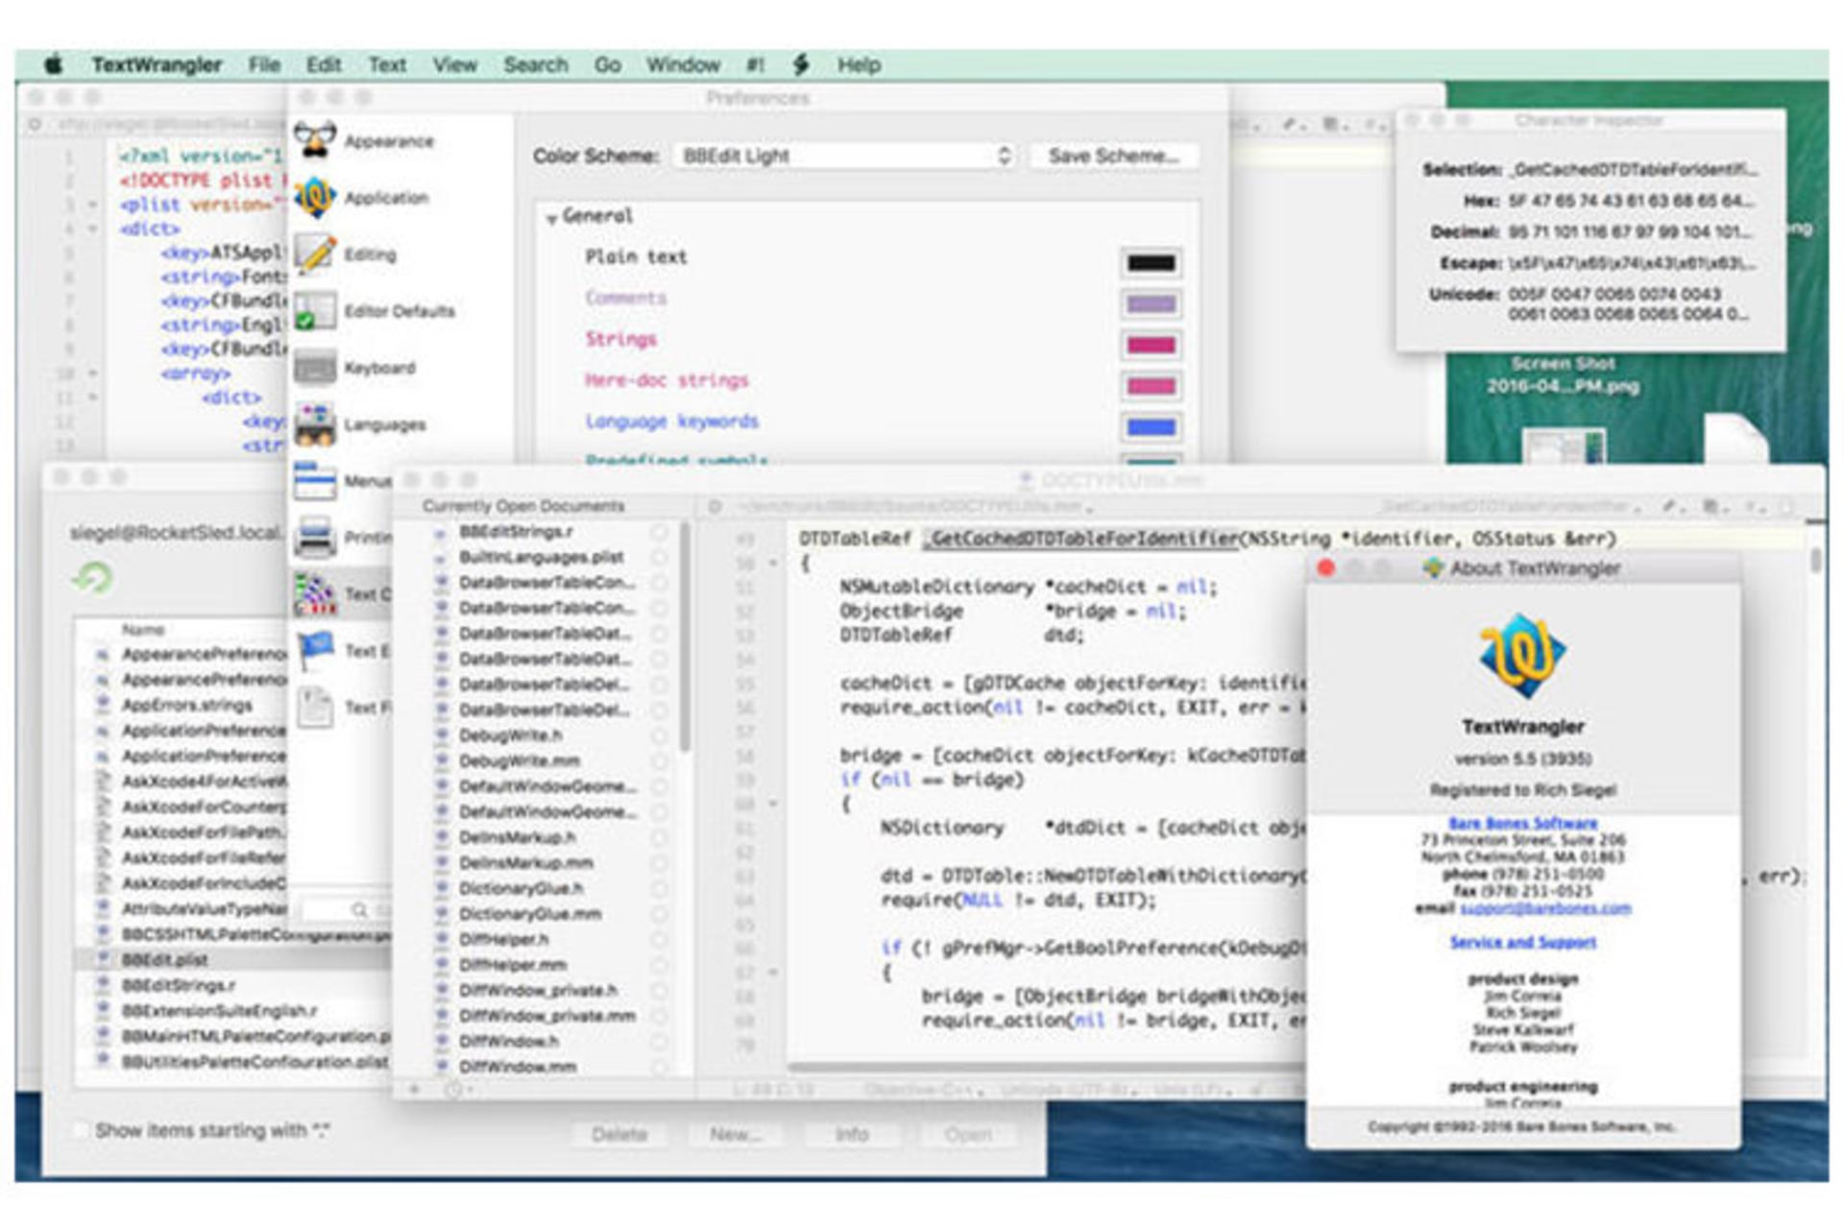The image size is (1844, 1229).
Task: Open the Scripts menu icon in menu bar
Action: pyautogui.click(x=800, y=64)
